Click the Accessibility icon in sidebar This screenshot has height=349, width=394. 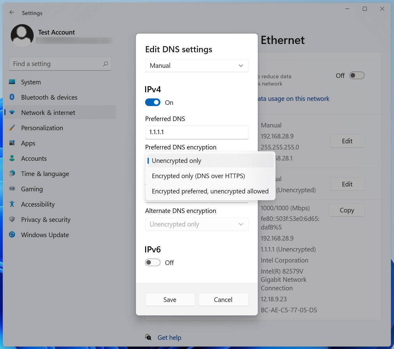12,204
